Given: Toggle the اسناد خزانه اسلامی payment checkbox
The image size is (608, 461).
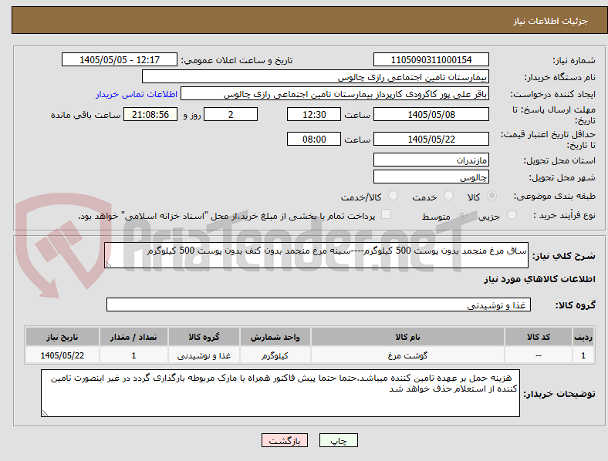Looking at the screenshot, I should coord(387,214).
